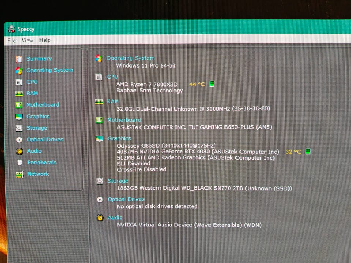
Task: Click the CPU chip icon in sidebar
Action: tap(19, 82)
